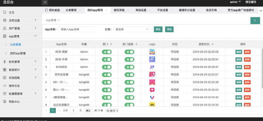Screen dimensions: 263x121
Task: Click the 数据统计 sidebar icon
Action: click(5, 70)
